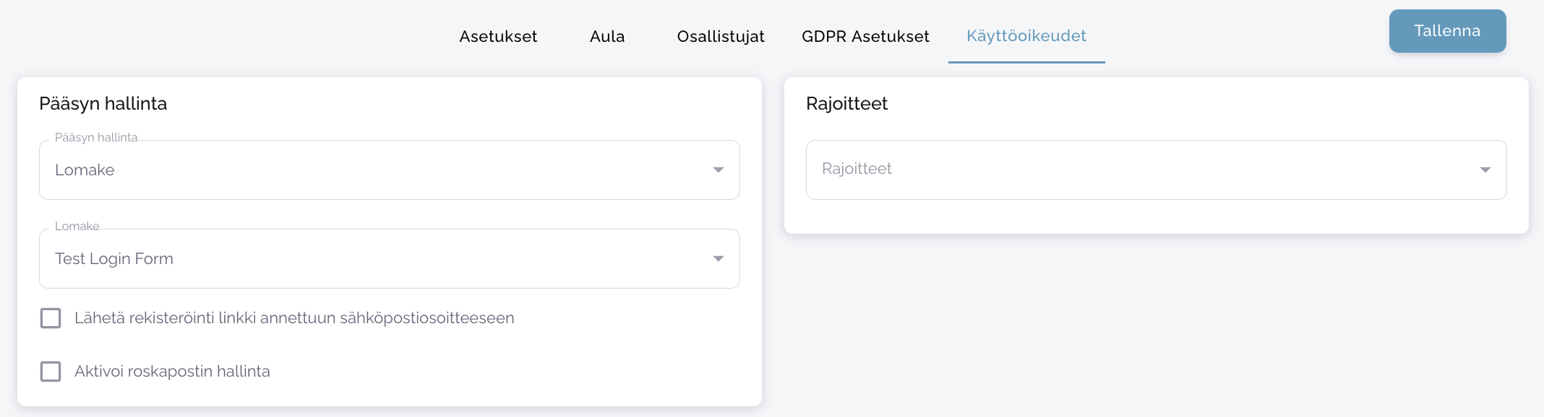Click the Rajoitteet card heading
Image resolution: width=1544 pixels, height=417 pixels.
point(846,104)
